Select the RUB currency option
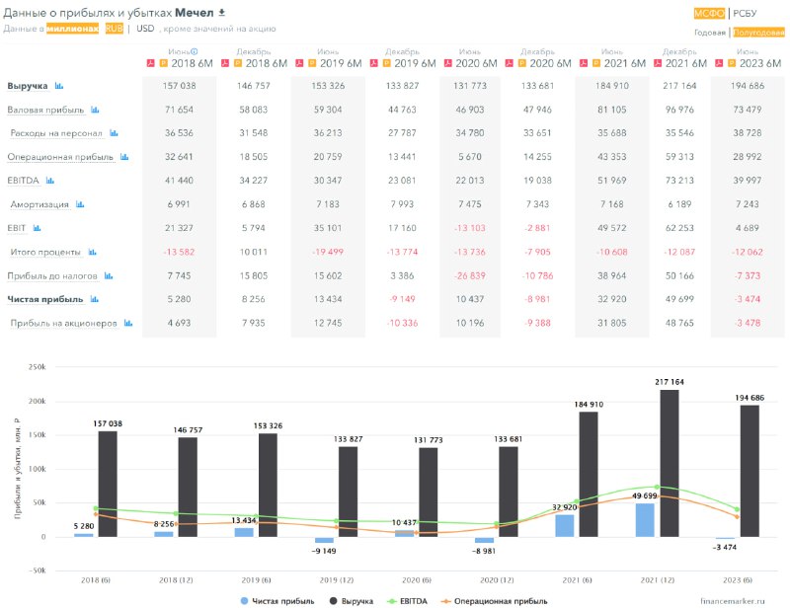 [114, 29]
